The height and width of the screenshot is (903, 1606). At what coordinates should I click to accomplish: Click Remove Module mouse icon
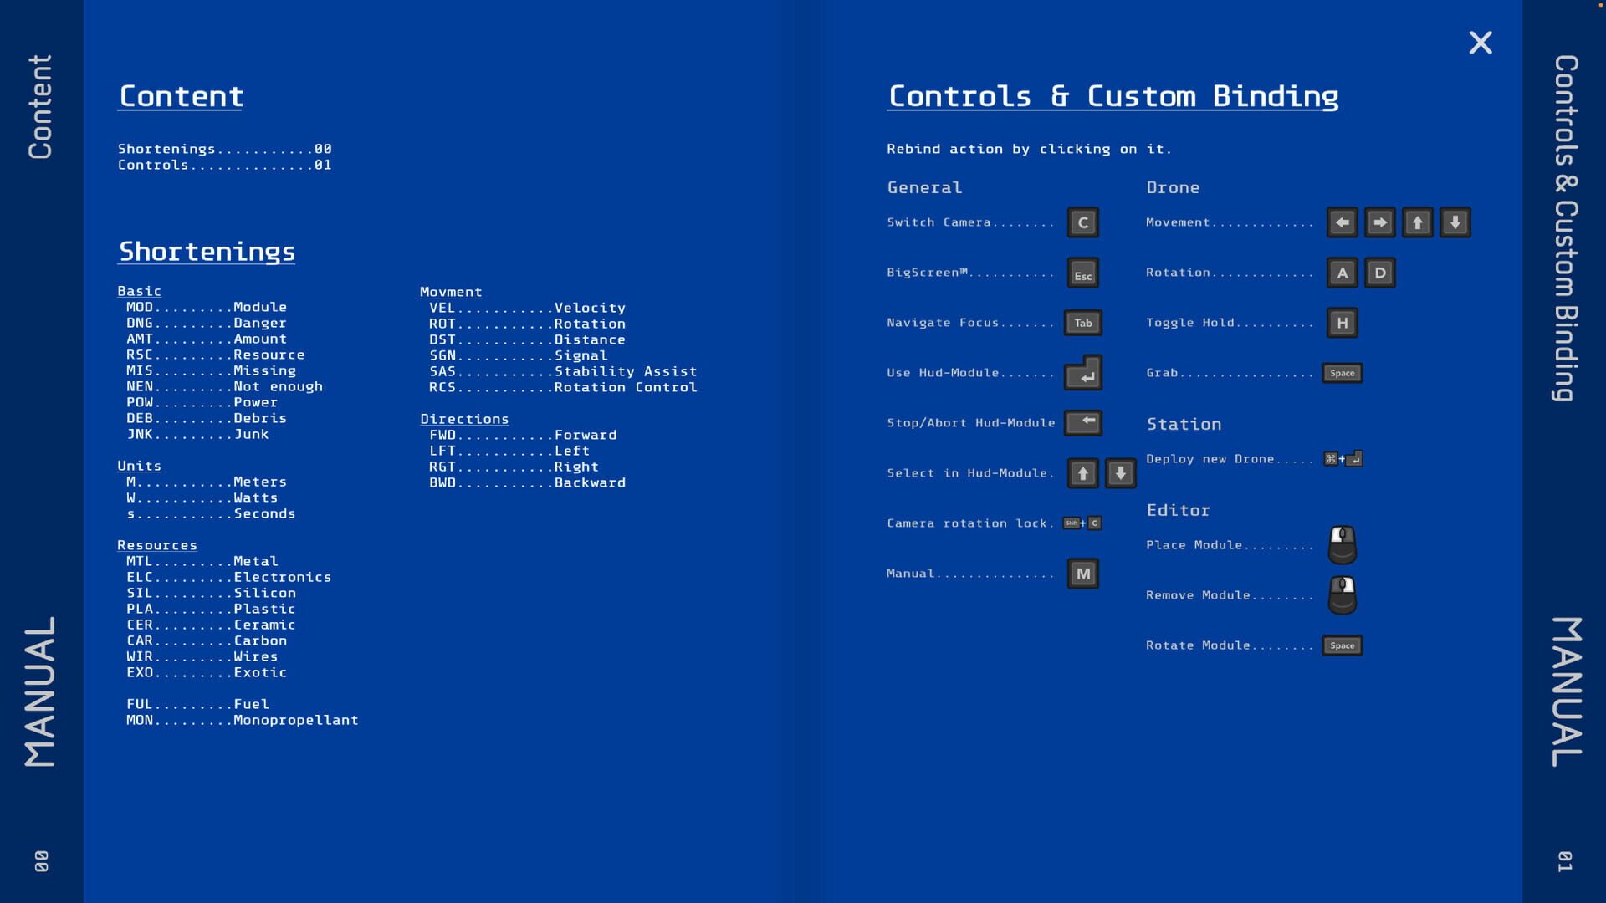point(1342,595)
